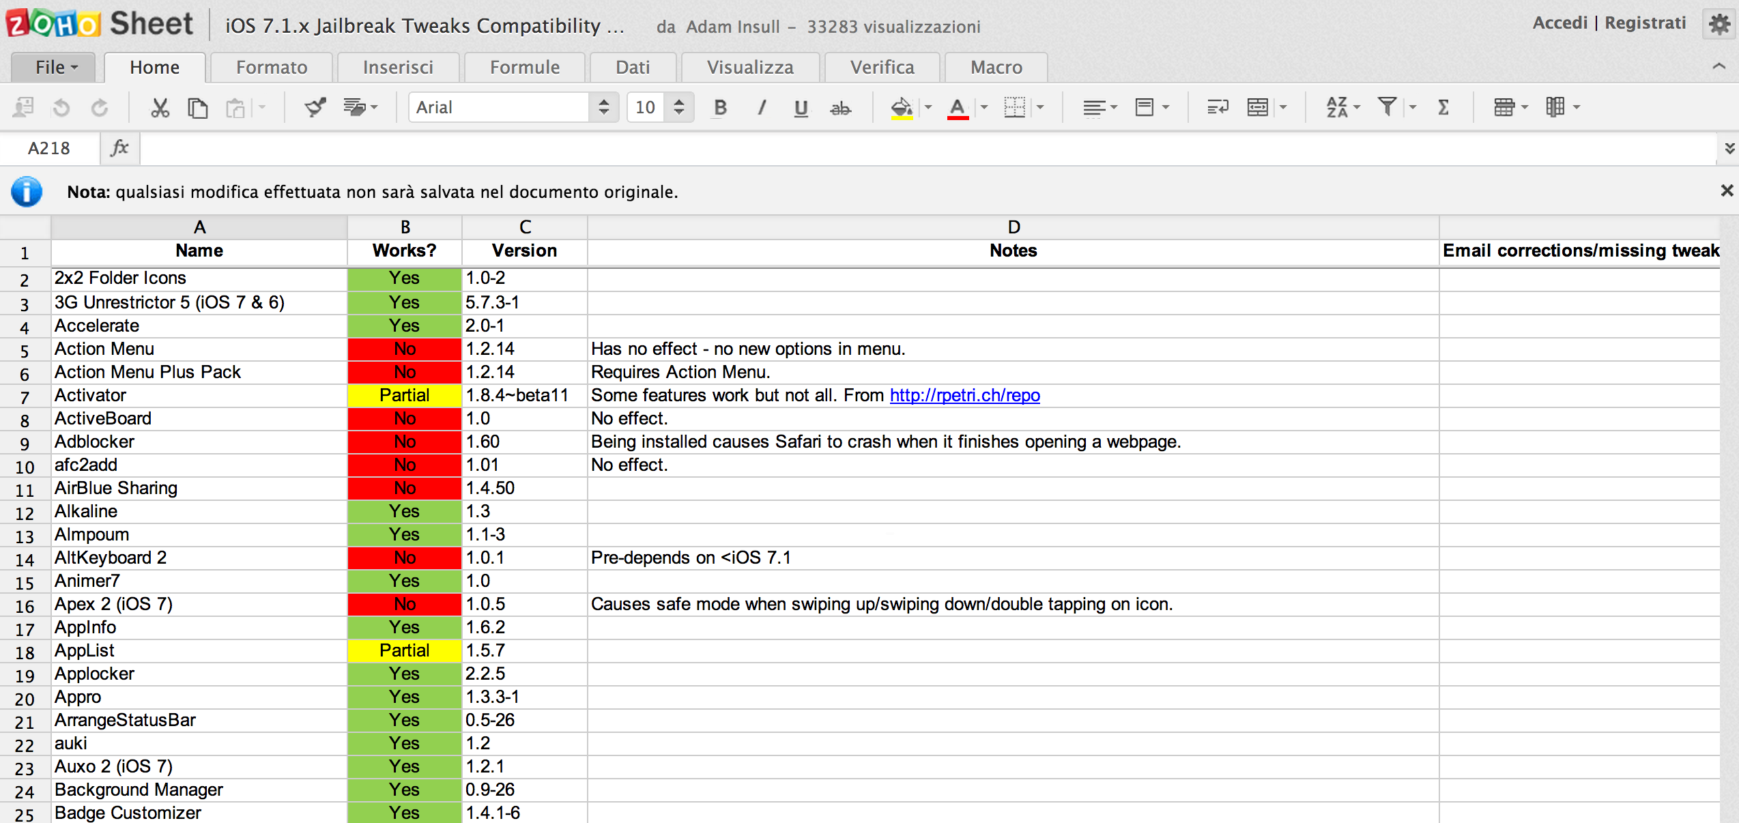1739x823 pixels.
Task: Click the Zoho Sheet logo
Action: coord(100,23)
